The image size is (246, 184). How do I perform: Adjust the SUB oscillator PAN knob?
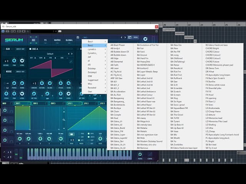pyautogui.click(x=14, y=61)
